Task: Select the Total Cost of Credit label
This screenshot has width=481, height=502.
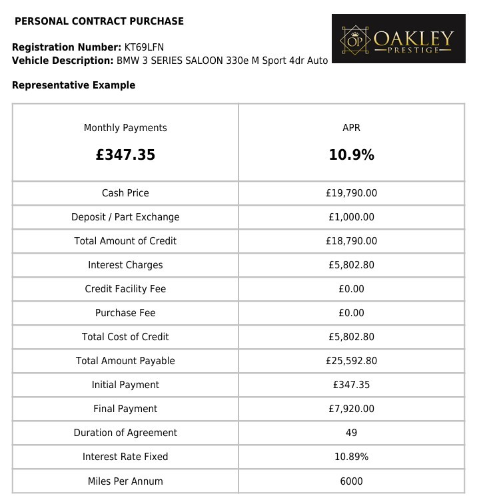Action: [125, 337]
